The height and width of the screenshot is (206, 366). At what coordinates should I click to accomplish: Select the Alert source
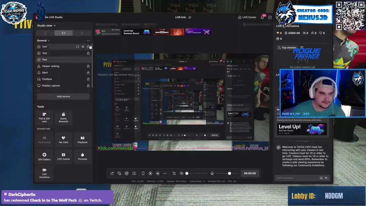coord(63,73)
